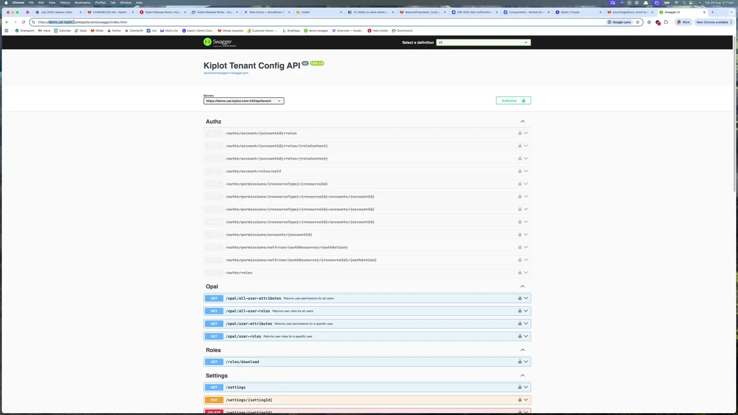738x415 pixels.
Task: Switch to Rate Cards Excalidraw tab
Action: 267,12
